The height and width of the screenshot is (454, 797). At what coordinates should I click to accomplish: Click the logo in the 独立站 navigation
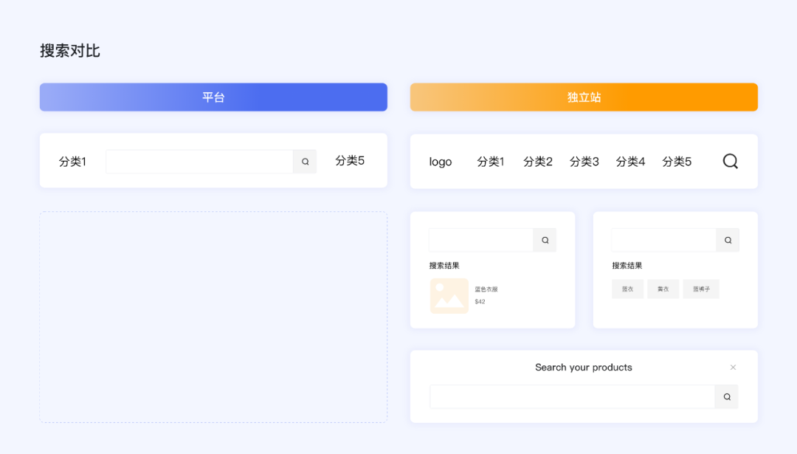pyautogui.click(x=441, y=162)
